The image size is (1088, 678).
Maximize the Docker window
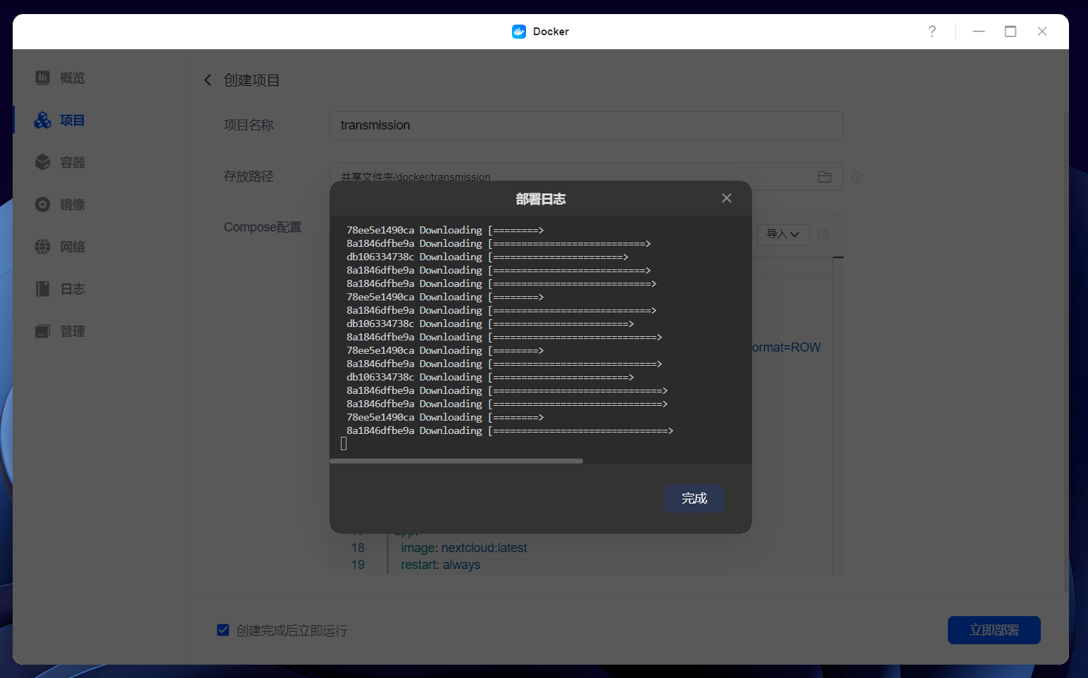pos(1011,32)
